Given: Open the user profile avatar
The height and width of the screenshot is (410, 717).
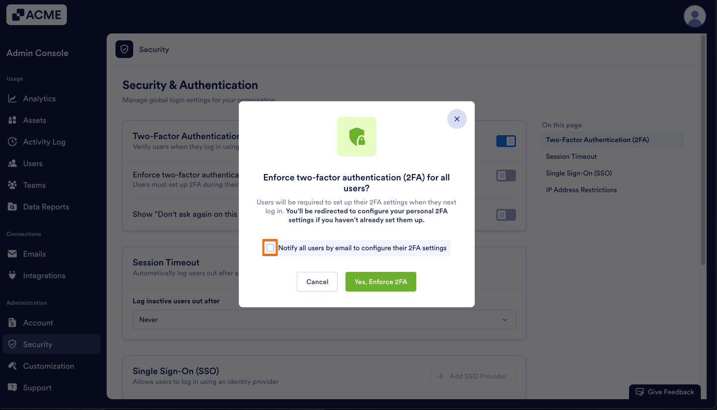Looking at the screenshot, I should click(695, 17).
